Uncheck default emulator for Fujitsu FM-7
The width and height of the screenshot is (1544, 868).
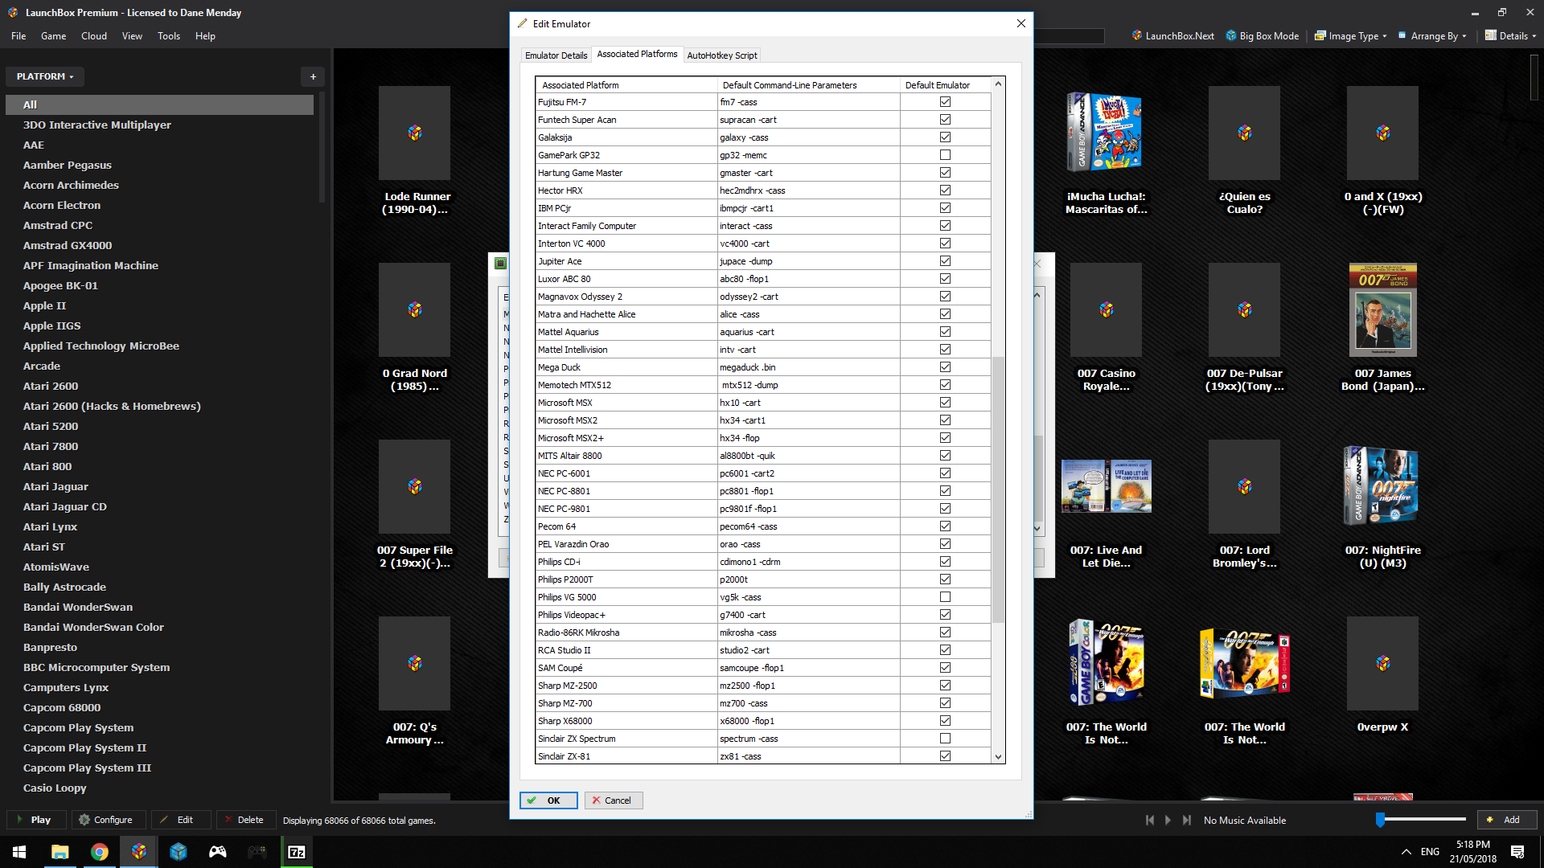coord(945,102)
